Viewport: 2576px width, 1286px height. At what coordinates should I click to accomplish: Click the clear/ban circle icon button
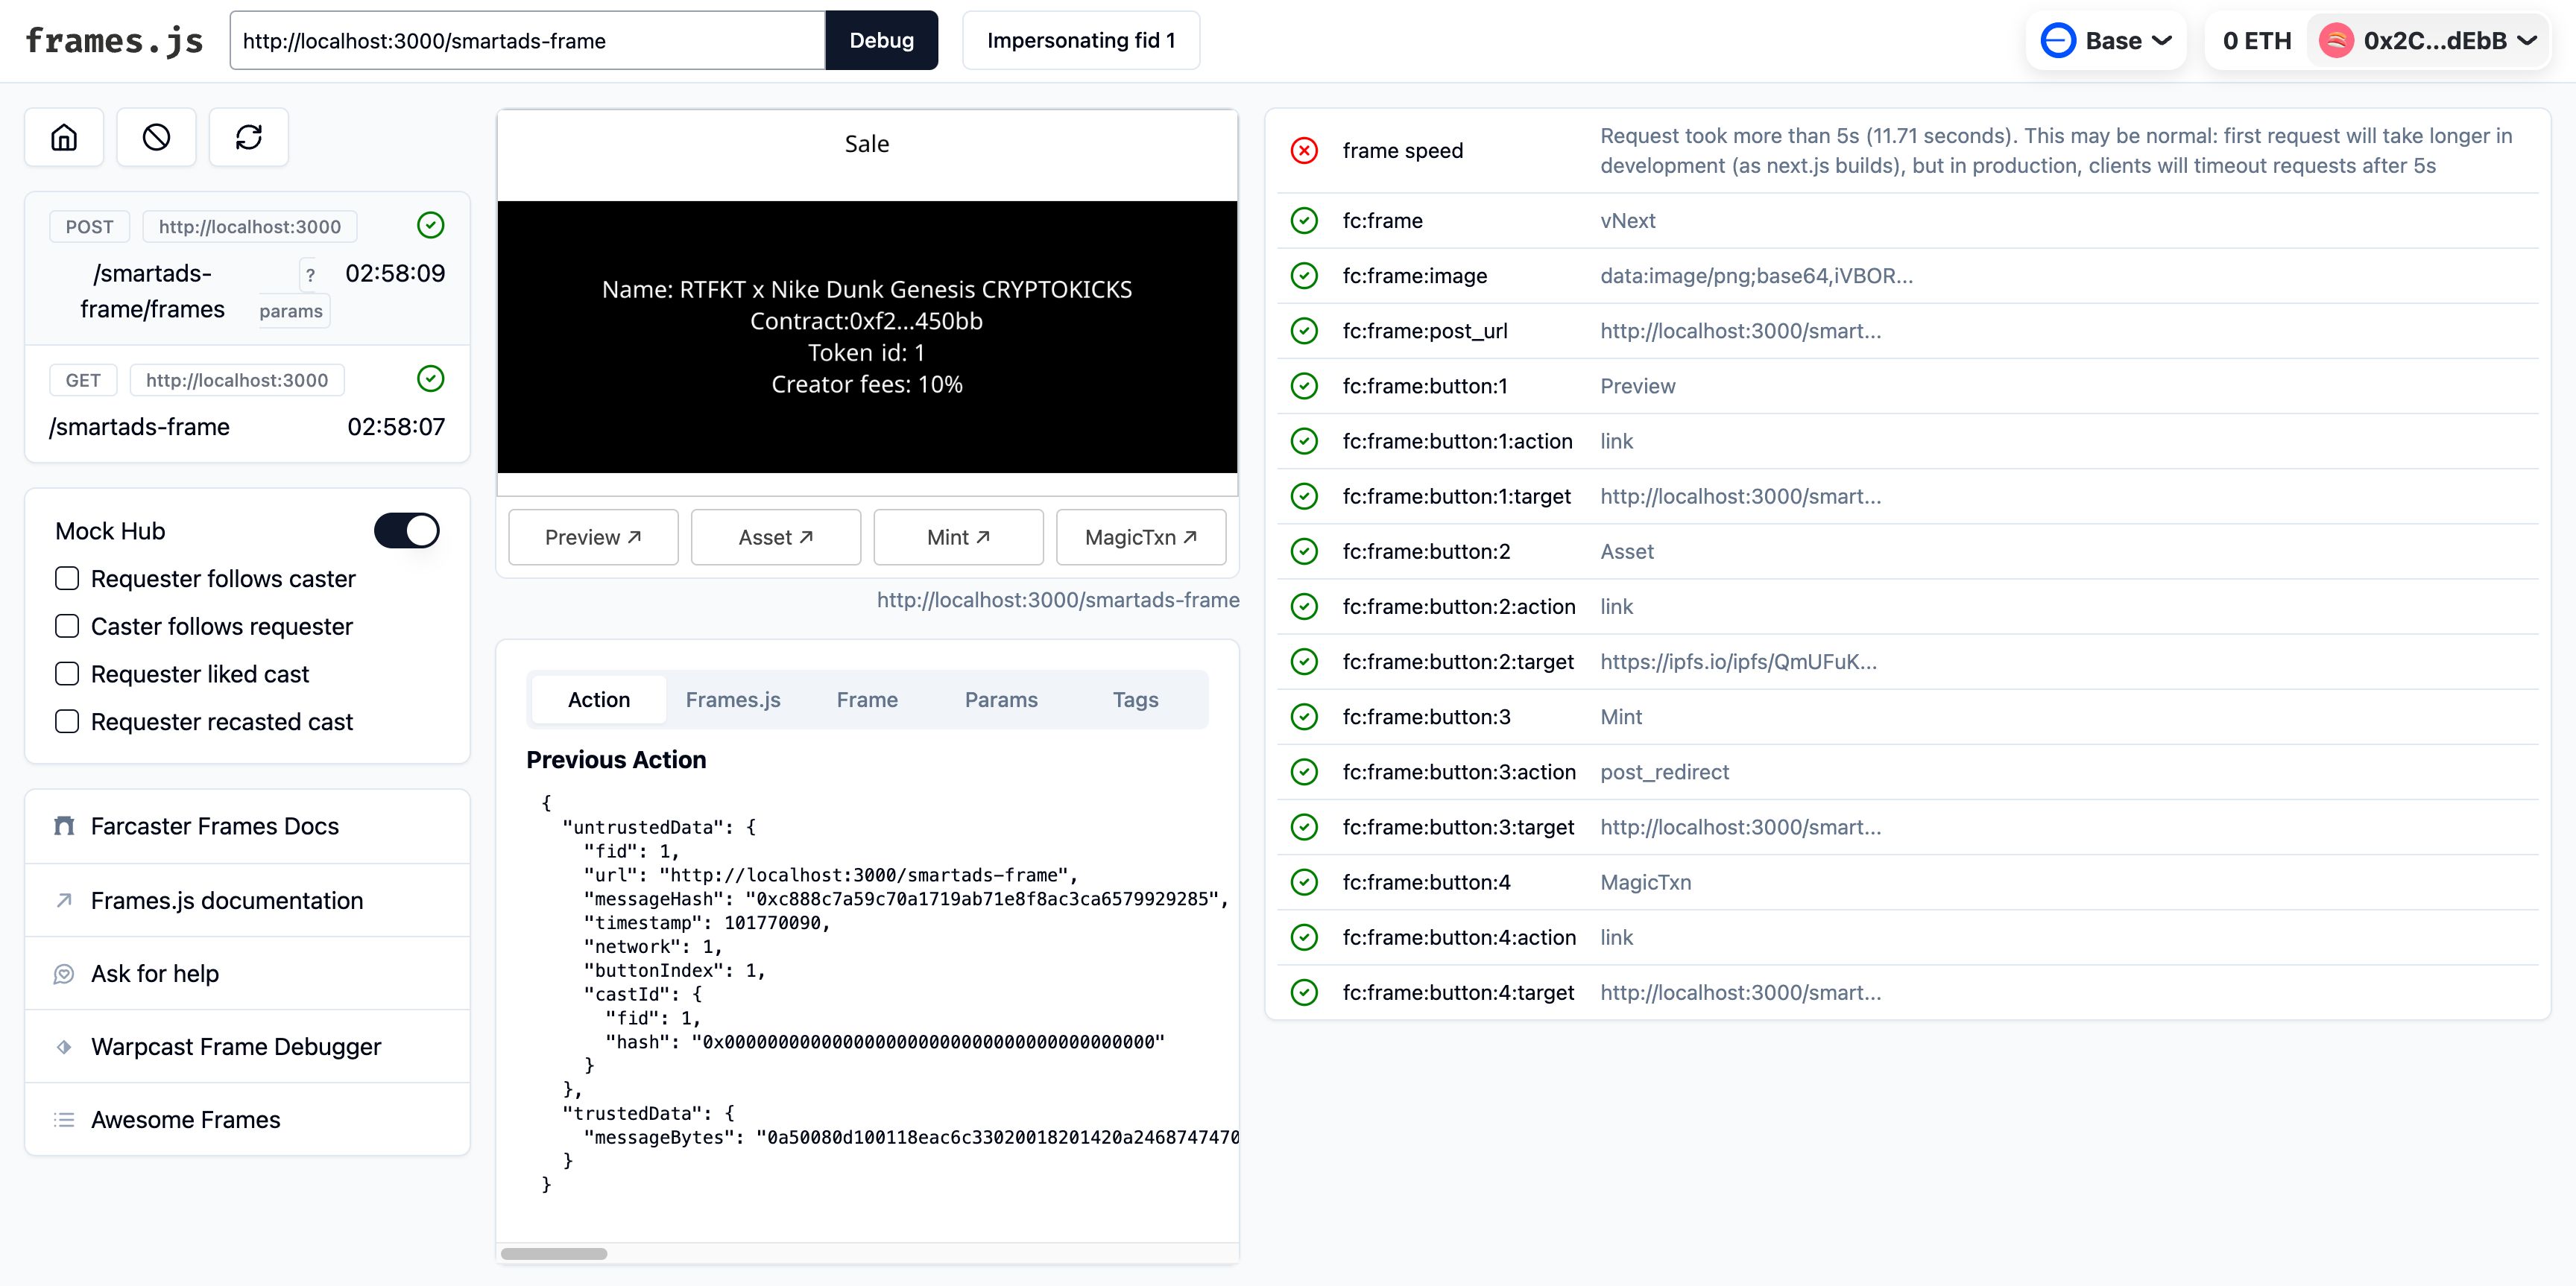point(156,137)
